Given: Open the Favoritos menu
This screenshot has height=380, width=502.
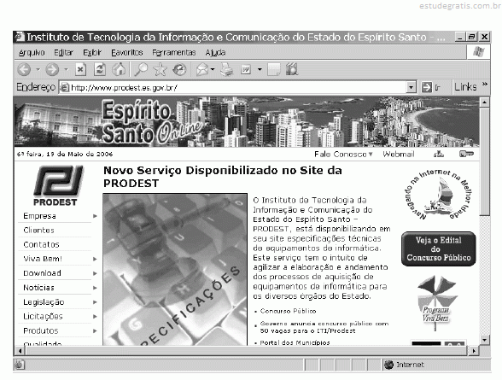Looking at the screenshot, I should tap(127, 52).
